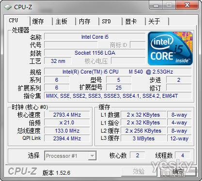This screenshot has height=181, width=202.
Task: Click the 核心数 value 2
Action: 138,155
